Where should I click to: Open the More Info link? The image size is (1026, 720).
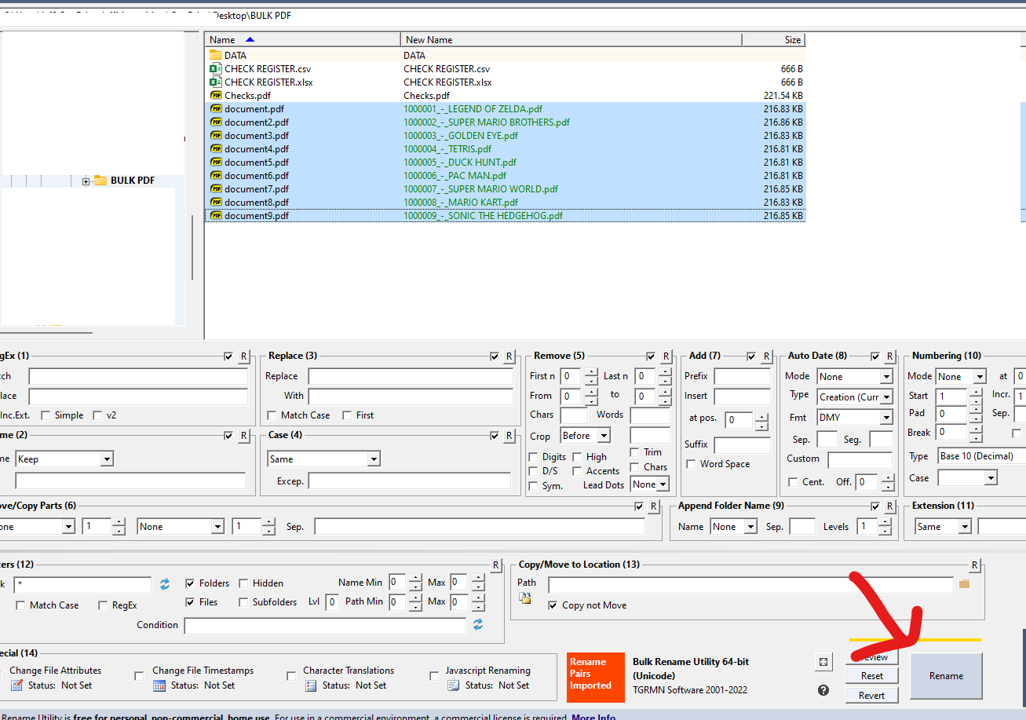pyautogui.click(x=594, y=717)
